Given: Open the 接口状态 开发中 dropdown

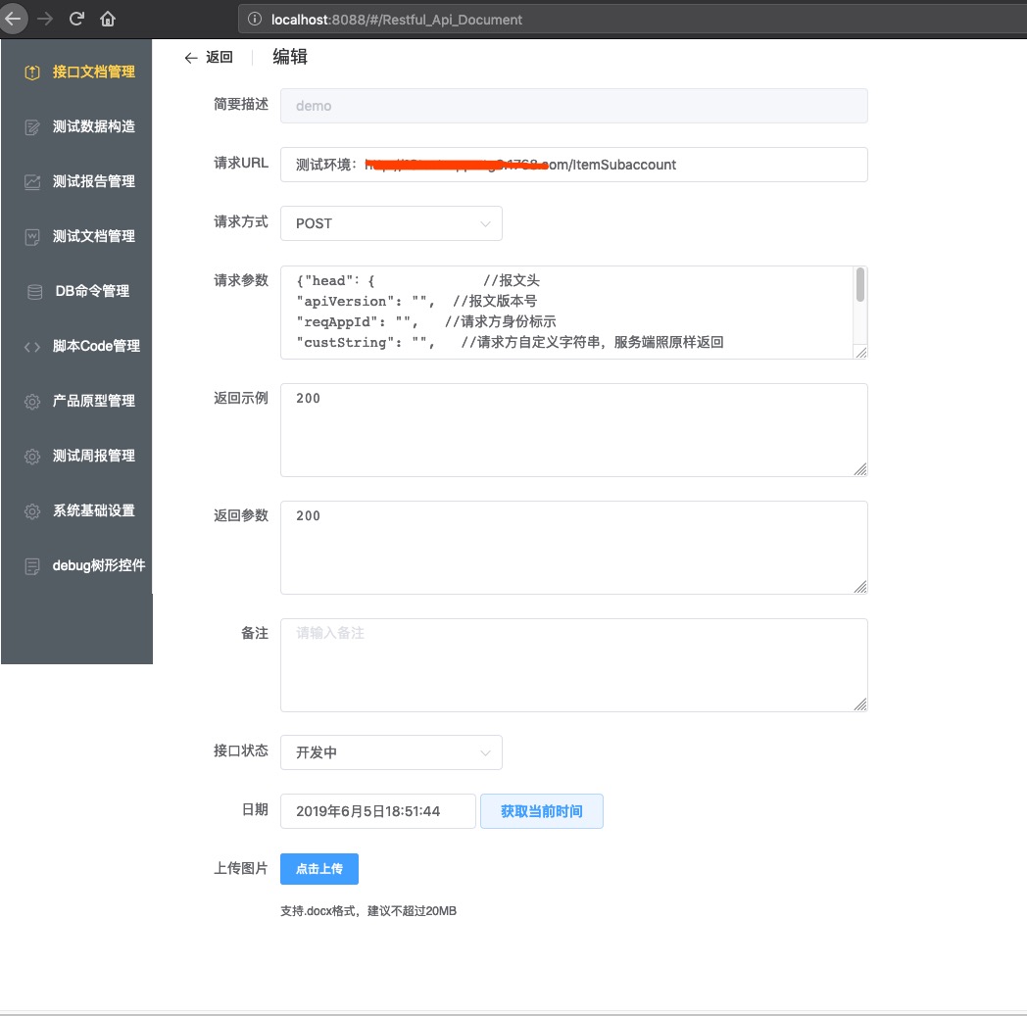Looking at the screenshot, I should [391, 752].
